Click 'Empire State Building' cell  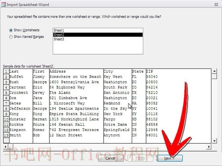click(77, 114)
